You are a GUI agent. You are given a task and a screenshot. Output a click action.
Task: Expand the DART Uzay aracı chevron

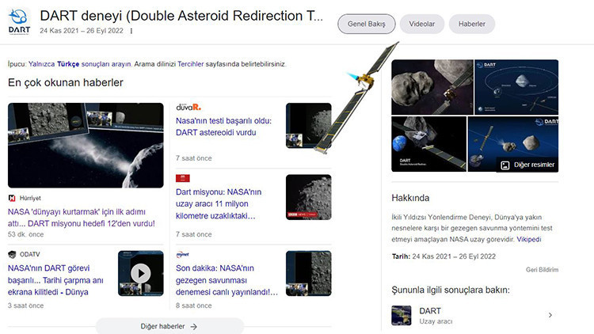click(x=550, y=315)
